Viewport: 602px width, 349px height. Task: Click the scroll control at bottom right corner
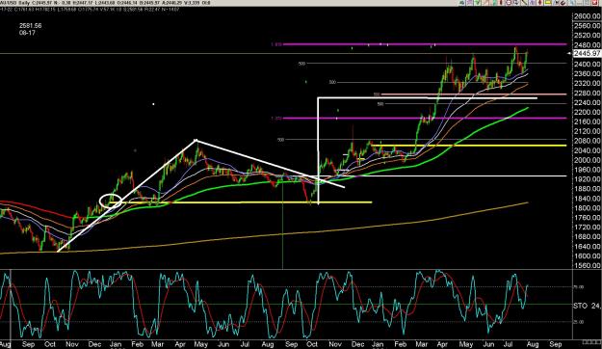pyautogui.click(x=592, y=342)
